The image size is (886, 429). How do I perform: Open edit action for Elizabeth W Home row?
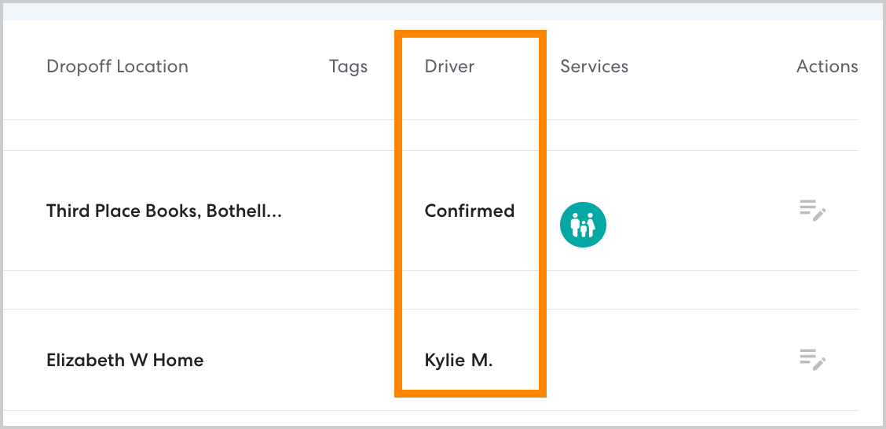point(812,360)
